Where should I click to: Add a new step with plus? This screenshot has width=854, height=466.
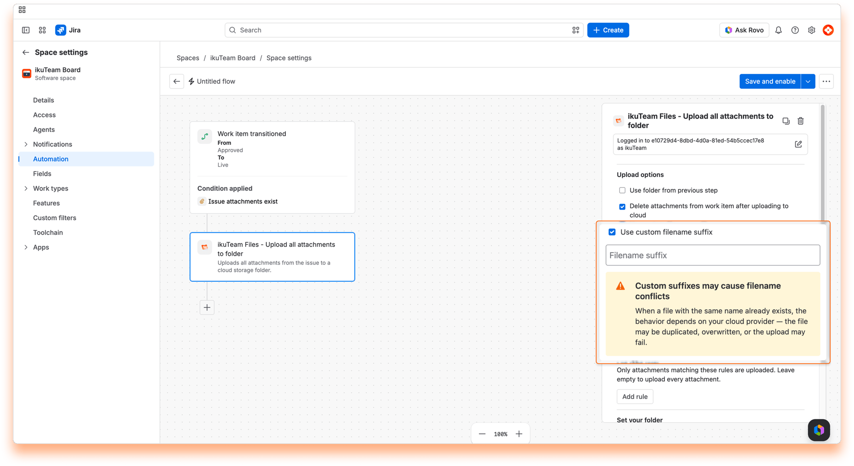(x=207, y=307)
